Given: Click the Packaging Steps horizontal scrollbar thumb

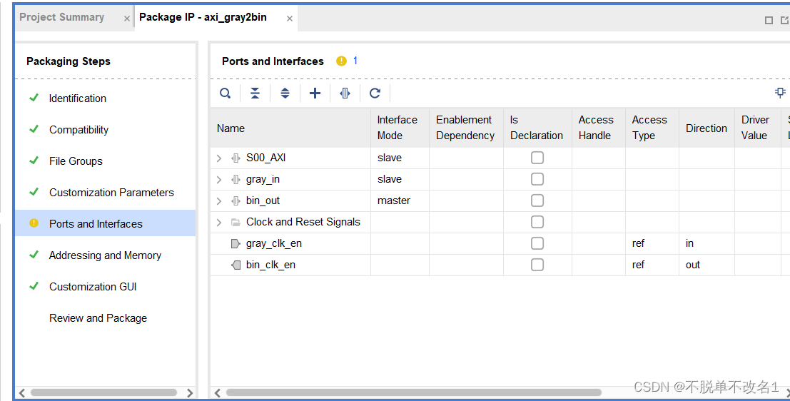Looking at the screenshot, I should pyautogui.click(x=103, y=392).
